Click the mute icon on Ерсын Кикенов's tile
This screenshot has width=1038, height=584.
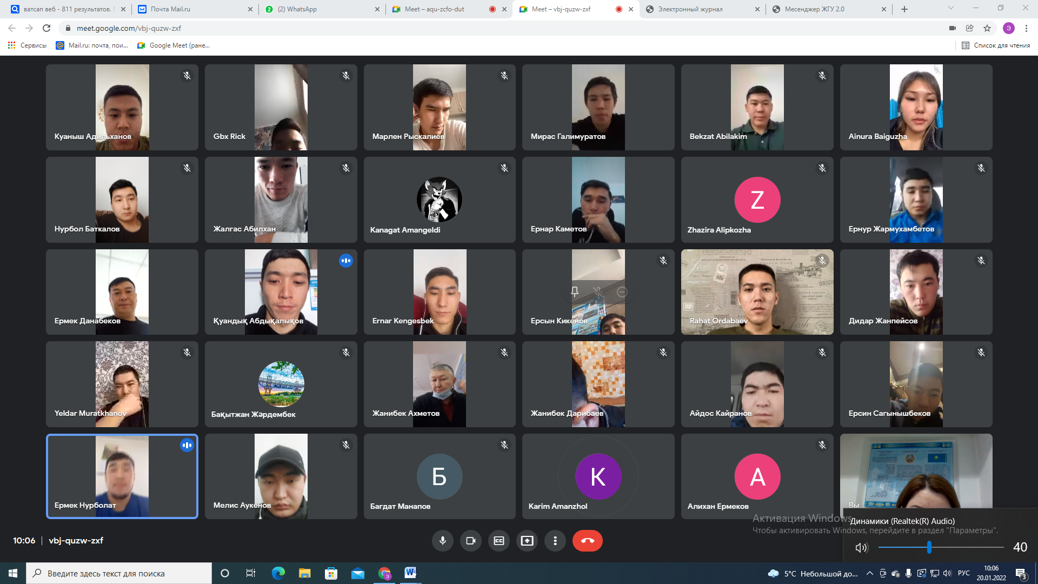coord(598,292)
